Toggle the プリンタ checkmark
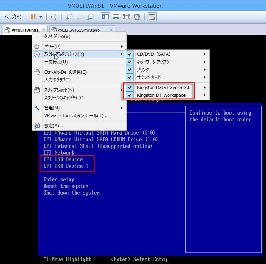This screenshot has width=266, height=264. click(130, 69)
